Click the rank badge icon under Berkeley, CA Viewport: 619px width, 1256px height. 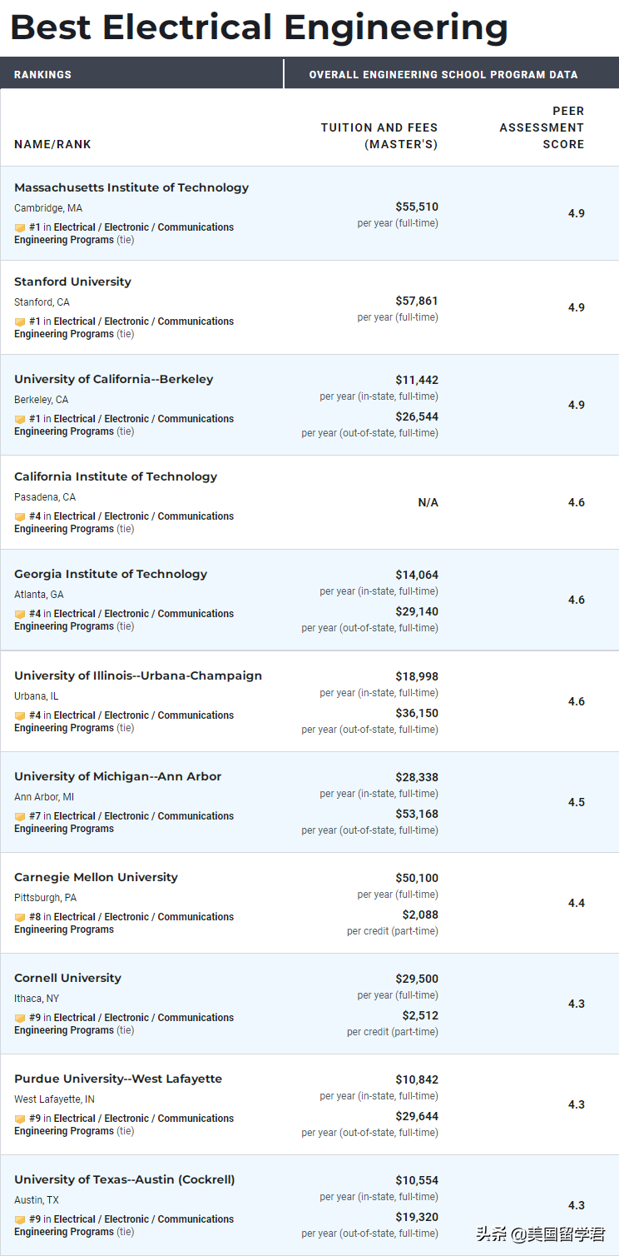[x=20, y=419]
